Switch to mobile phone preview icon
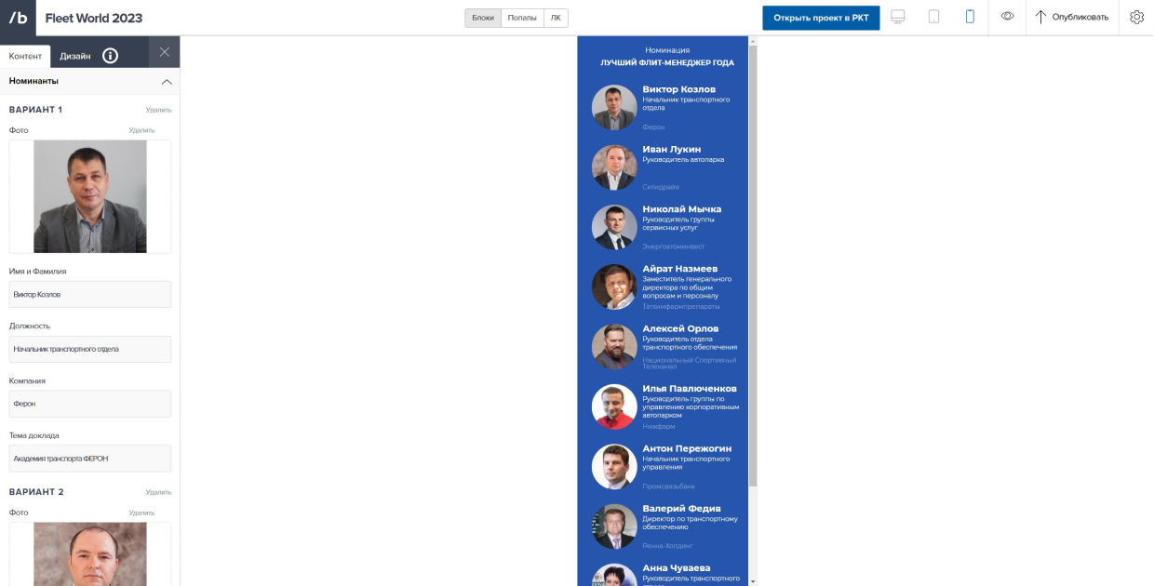This screenshot has height=586, width=1154. point(970,17)
